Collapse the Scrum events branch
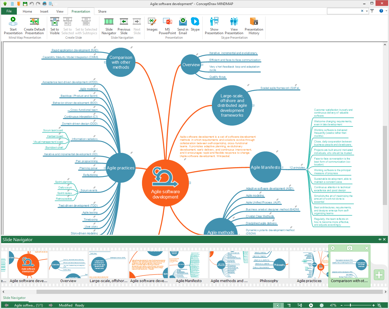The width and height of the screenshot is (389, 309). [x=79, y=192]
